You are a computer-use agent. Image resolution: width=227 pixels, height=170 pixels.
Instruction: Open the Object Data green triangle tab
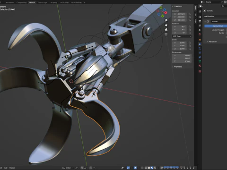(x=200, y=61)
